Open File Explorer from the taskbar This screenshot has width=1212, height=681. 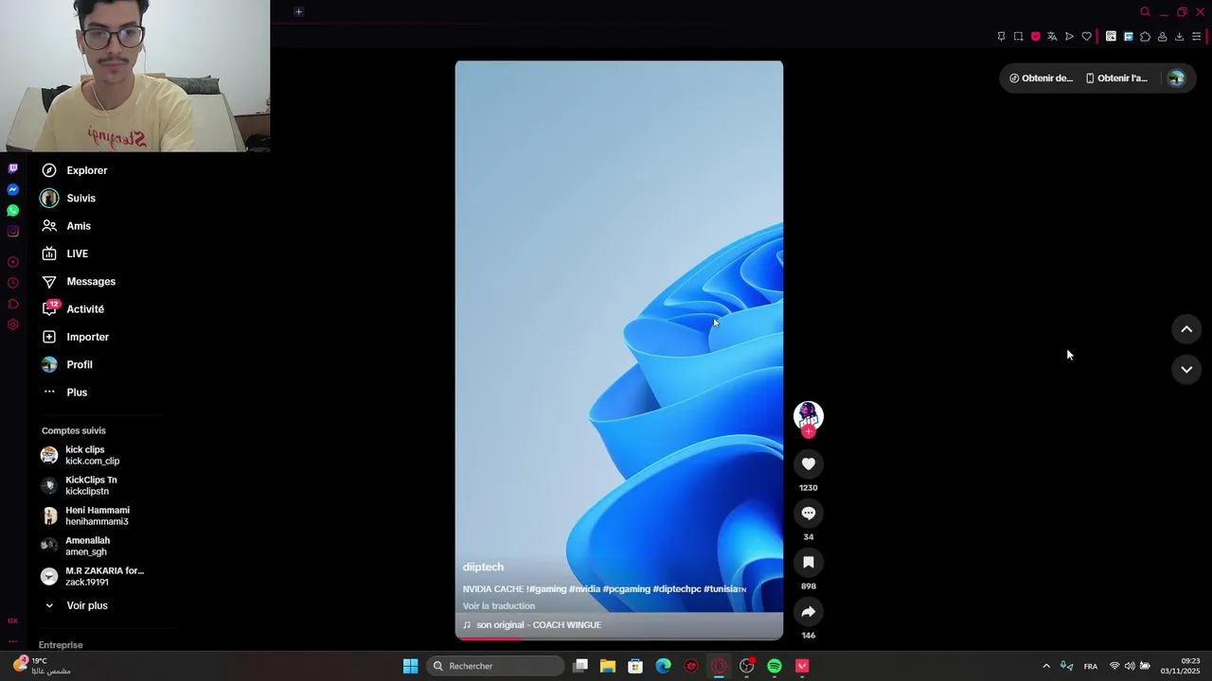click(x=608, y=666)
